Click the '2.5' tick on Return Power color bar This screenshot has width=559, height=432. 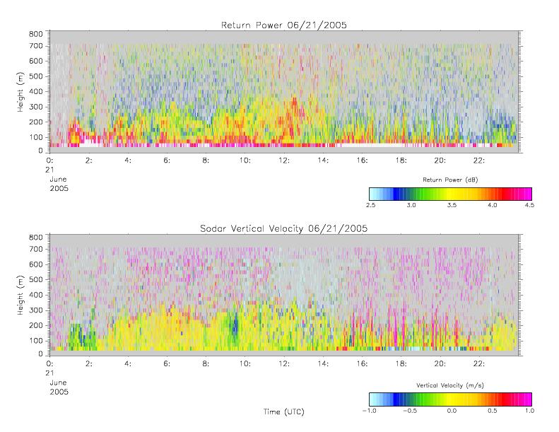[370, 205]
